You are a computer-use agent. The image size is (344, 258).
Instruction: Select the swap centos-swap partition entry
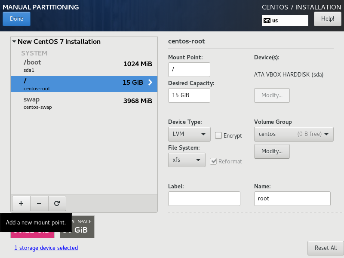[84, 103]
